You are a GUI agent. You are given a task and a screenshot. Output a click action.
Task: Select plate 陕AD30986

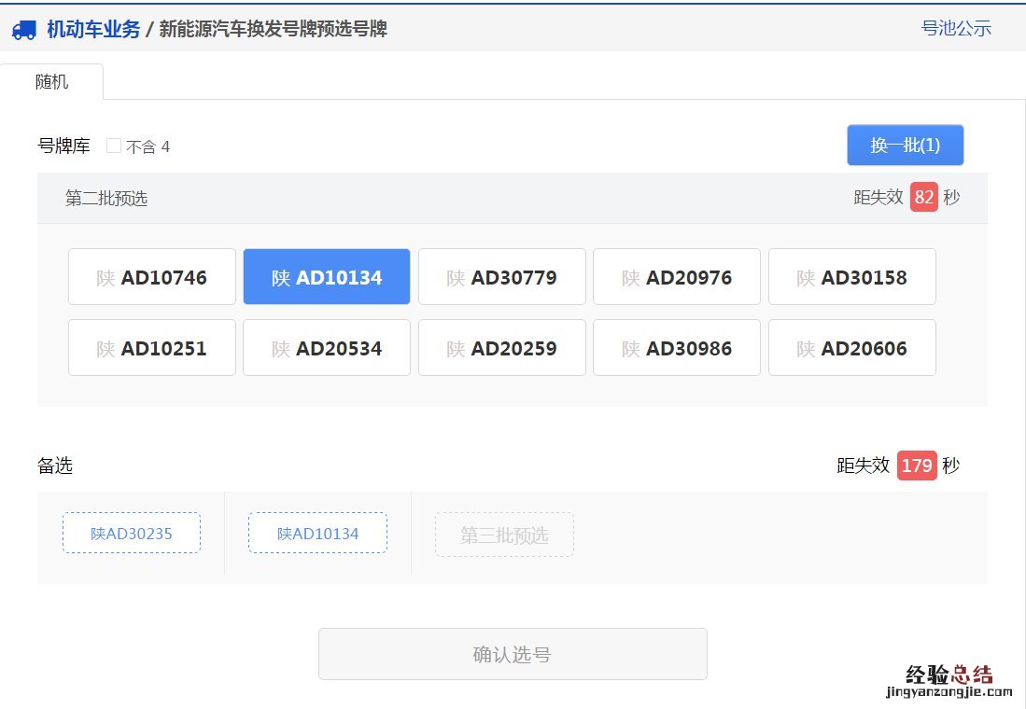click(676, 347)
